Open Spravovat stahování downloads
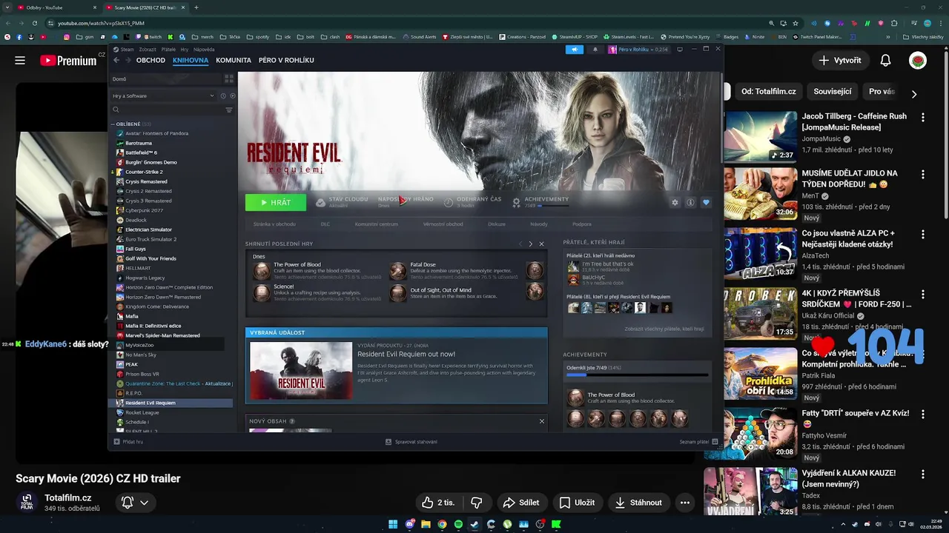The image size is (949, 533). pos(411,441)
